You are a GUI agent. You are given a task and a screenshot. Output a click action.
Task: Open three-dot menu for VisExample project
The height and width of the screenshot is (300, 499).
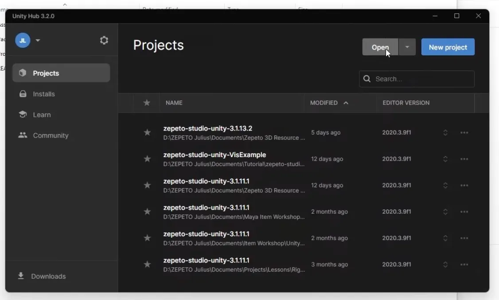click(x=464, y=159)
